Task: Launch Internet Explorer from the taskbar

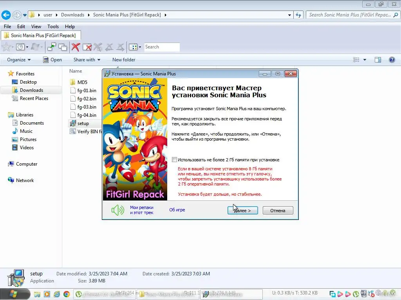Action: (x=57, y=295)
